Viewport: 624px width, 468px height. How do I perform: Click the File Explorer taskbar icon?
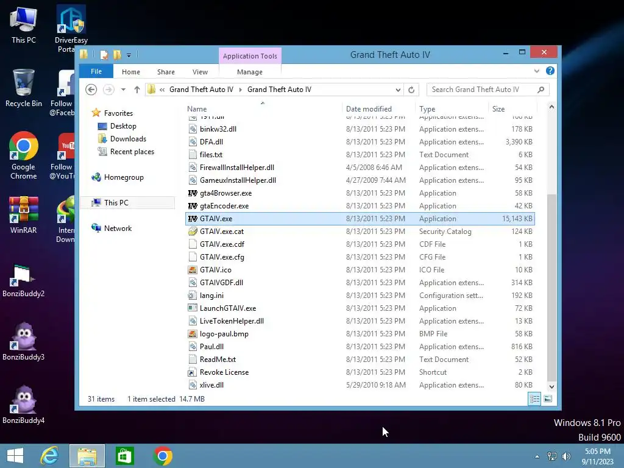87,456
